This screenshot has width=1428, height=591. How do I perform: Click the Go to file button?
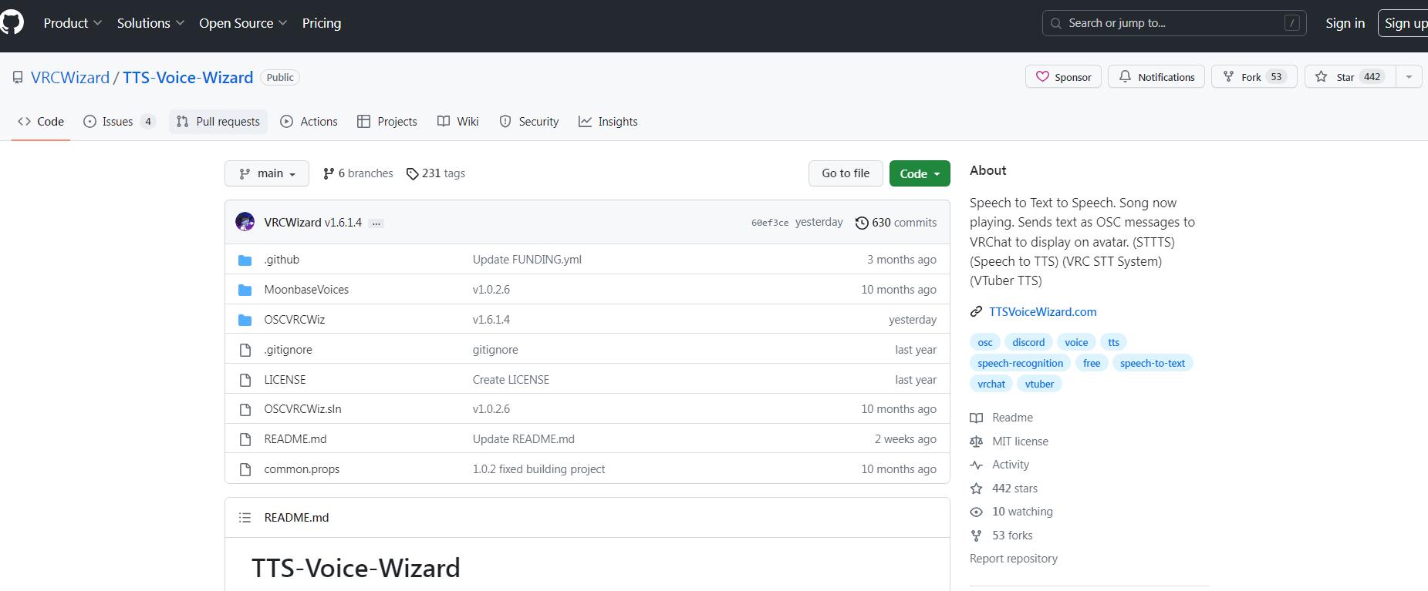846,173
